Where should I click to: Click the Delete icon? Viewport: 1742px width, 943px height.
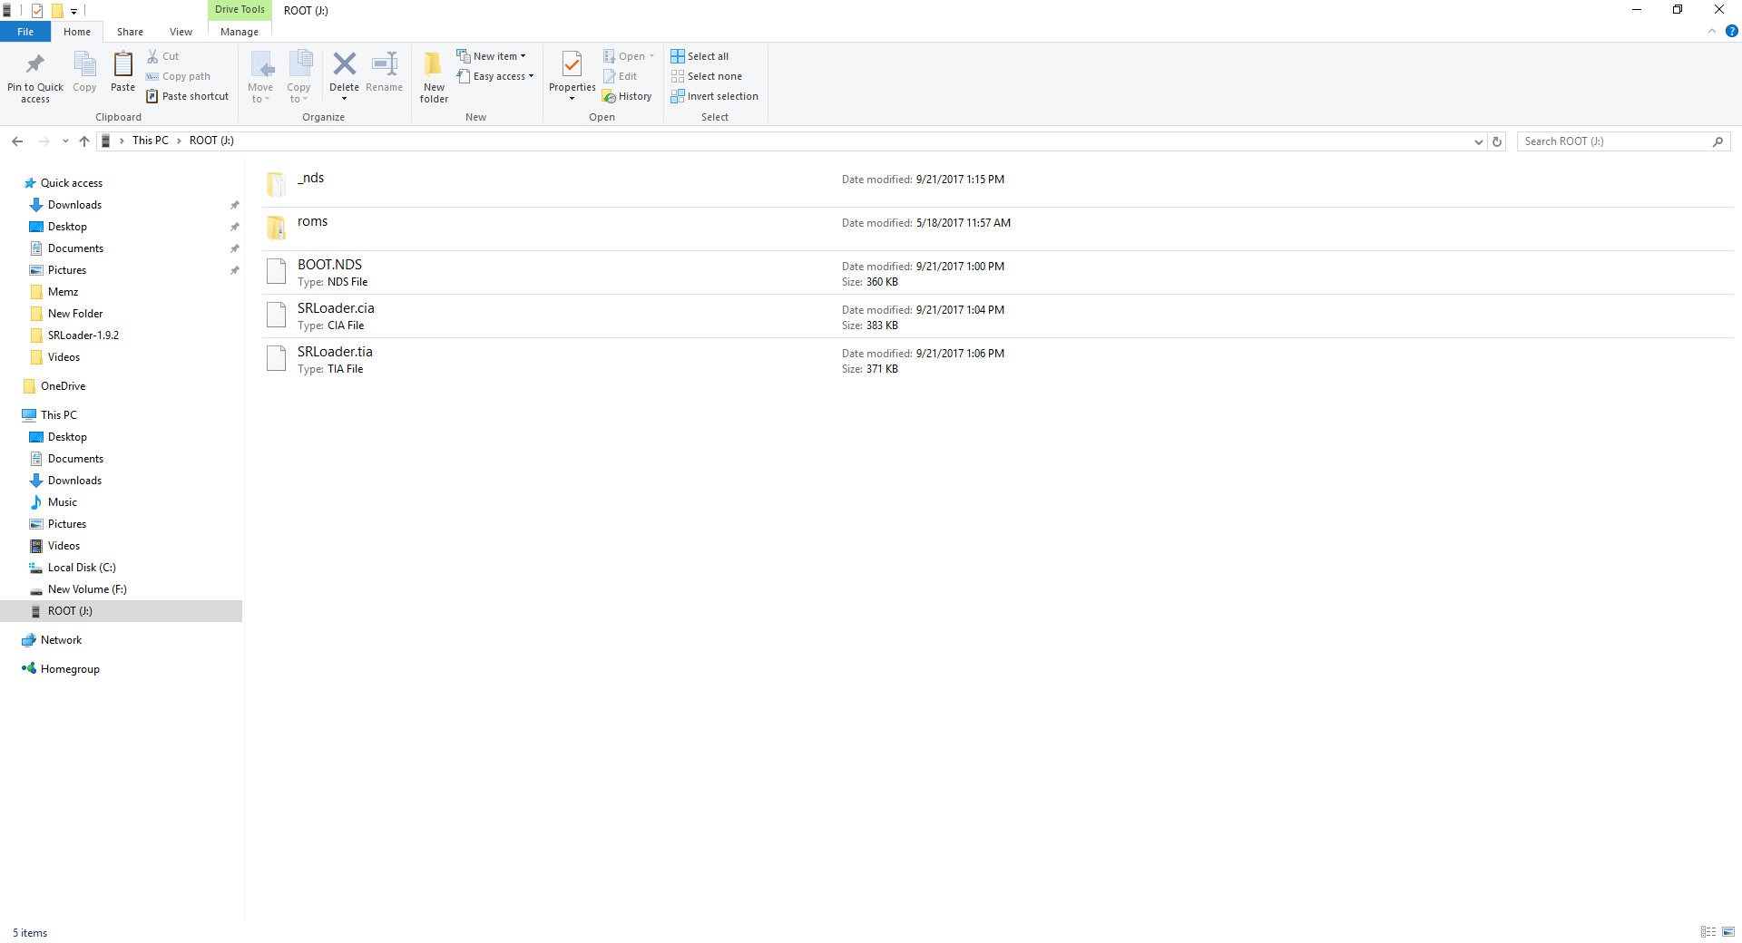[345, 68]
